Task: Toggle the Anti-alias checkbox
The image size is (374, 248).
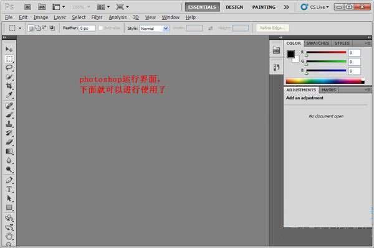Action: (x=100, y=28)
